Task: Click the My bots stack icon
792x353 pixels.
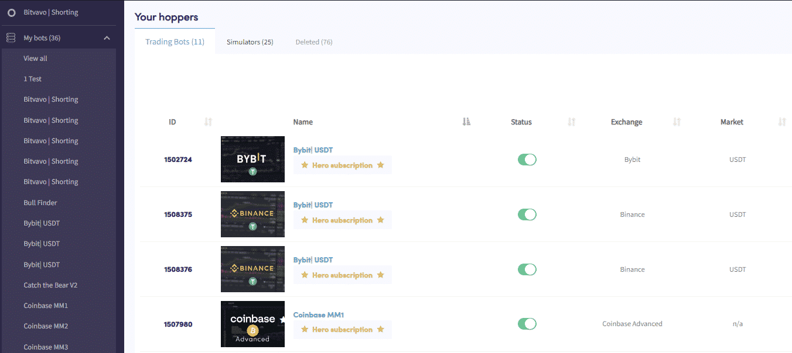Action: click(11, 38)
